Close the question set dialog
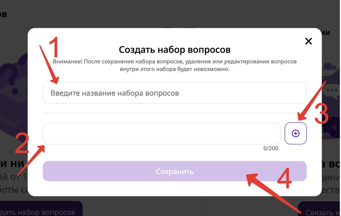Viewport: 341px width, 216px height. pyautogui.click(x=308, y=41)
